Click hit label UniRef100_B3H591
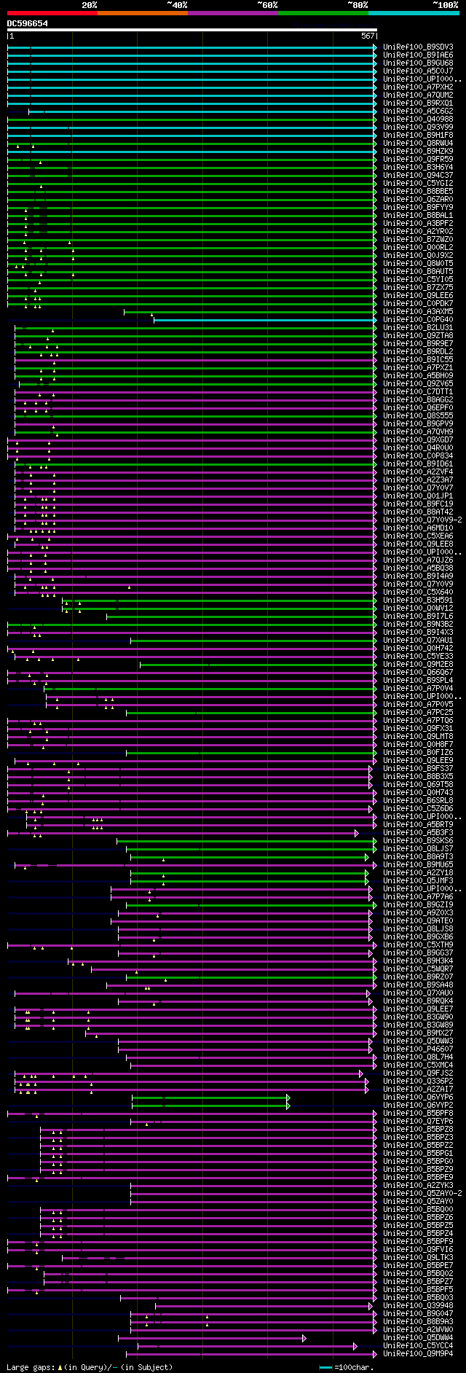Viewport: 466px width, 1373px height. [418, 601]
